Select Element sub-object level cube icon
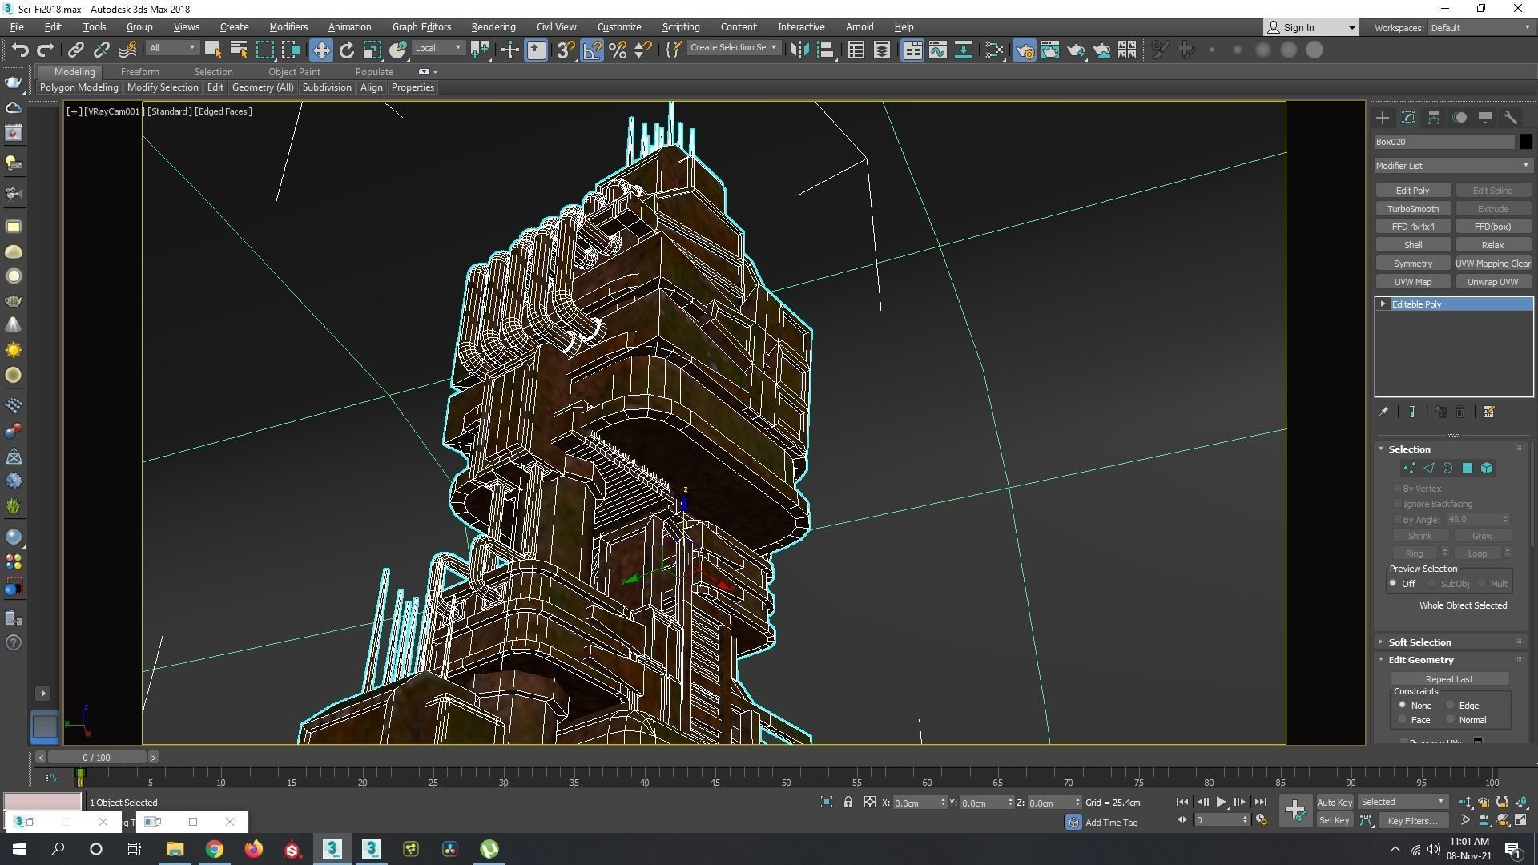 pyautogui.click(x=1487, y=469)
